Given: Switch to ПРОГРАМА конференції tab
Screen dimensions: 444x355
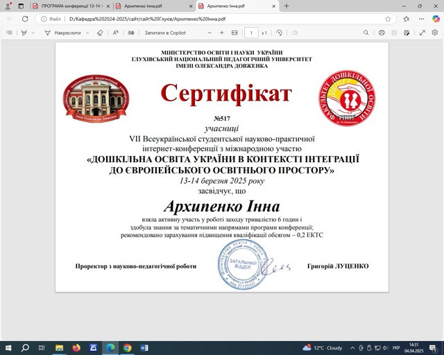Looking at the screenshot, I should click(x=71, y=6).
